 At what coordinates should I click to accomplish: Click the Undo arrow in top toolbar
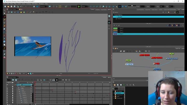click(21, 6)
